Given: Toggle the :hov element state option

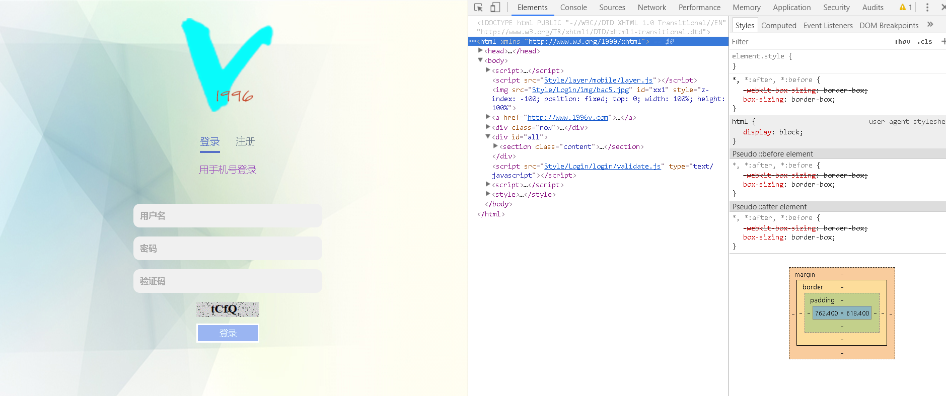Looking at the screenshot, I should [x=902, y=42].
